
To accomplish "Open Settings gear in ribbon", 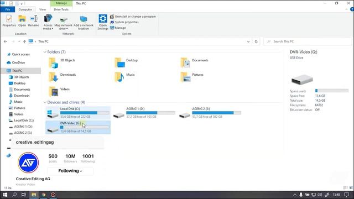I will pyautogui.click(x=103, y=22).
